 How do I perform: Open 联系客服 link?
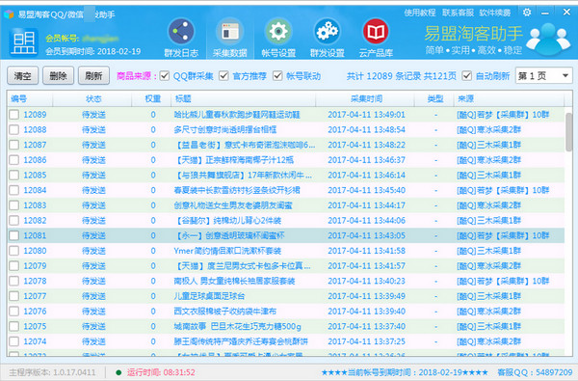(x=458, y=13)
